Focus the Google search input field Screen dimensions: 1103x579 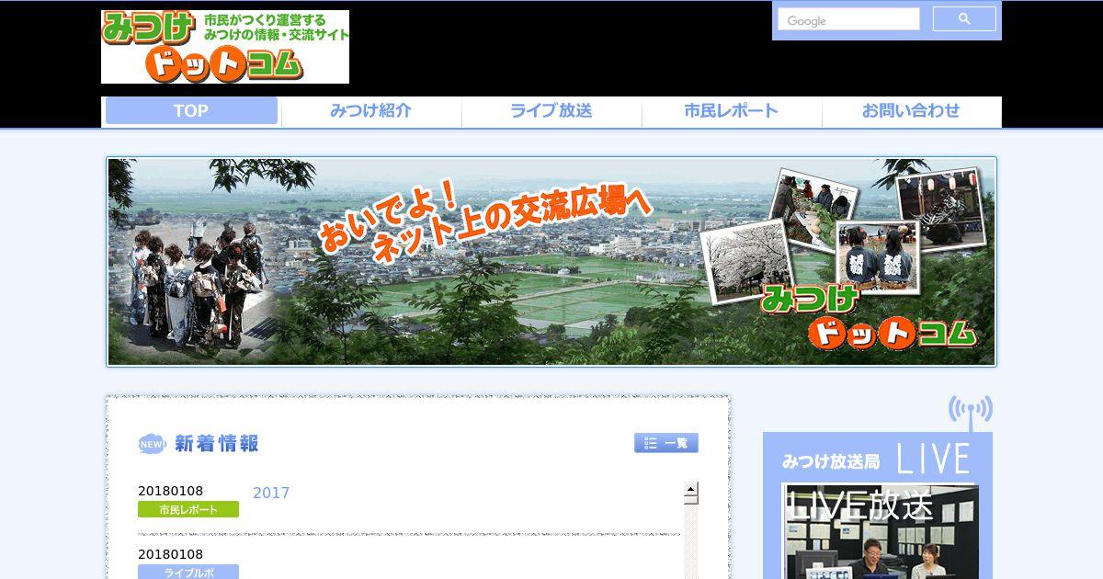coord(848,19)
